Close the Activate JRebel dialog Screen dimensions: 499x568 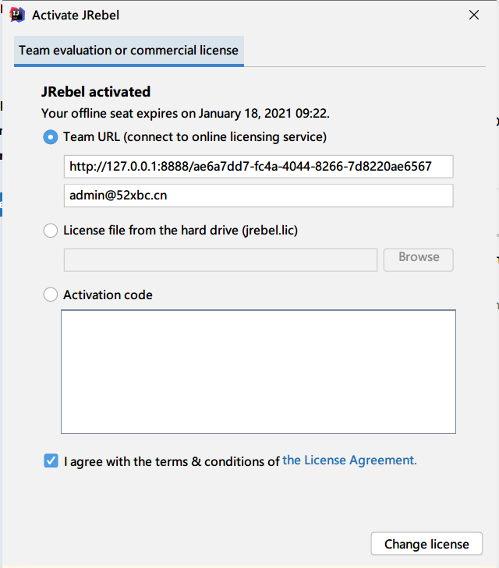coord(473,15)
